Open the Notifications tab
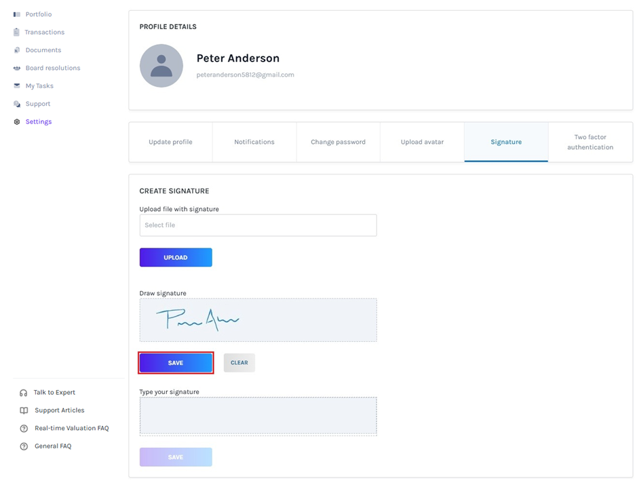Viewport: 637px width, 481px height. tap(254, 142)
